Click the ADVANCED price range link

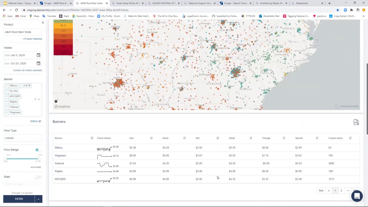pyautogui.click(x=36, y=167)
